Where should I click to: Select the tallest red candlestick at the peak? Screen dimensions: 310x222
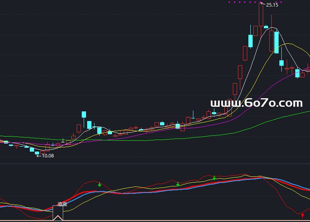pos(261,15)
